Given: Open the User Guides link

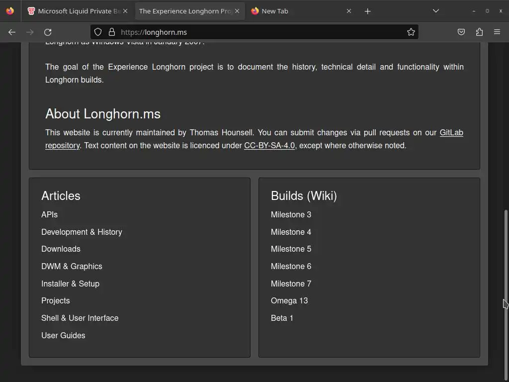Looking at the screenshot, I should point(63,336).
